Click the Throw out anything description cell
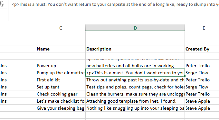This screenshot has height=120, width=219. pos(135,80)
